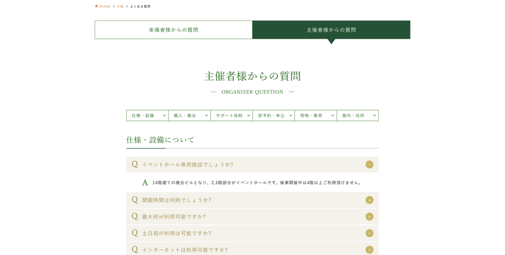Click plus icon beside 土日祝の利用は可能ですか
This screenshot has height=255, width=505.
click(369, 233)
